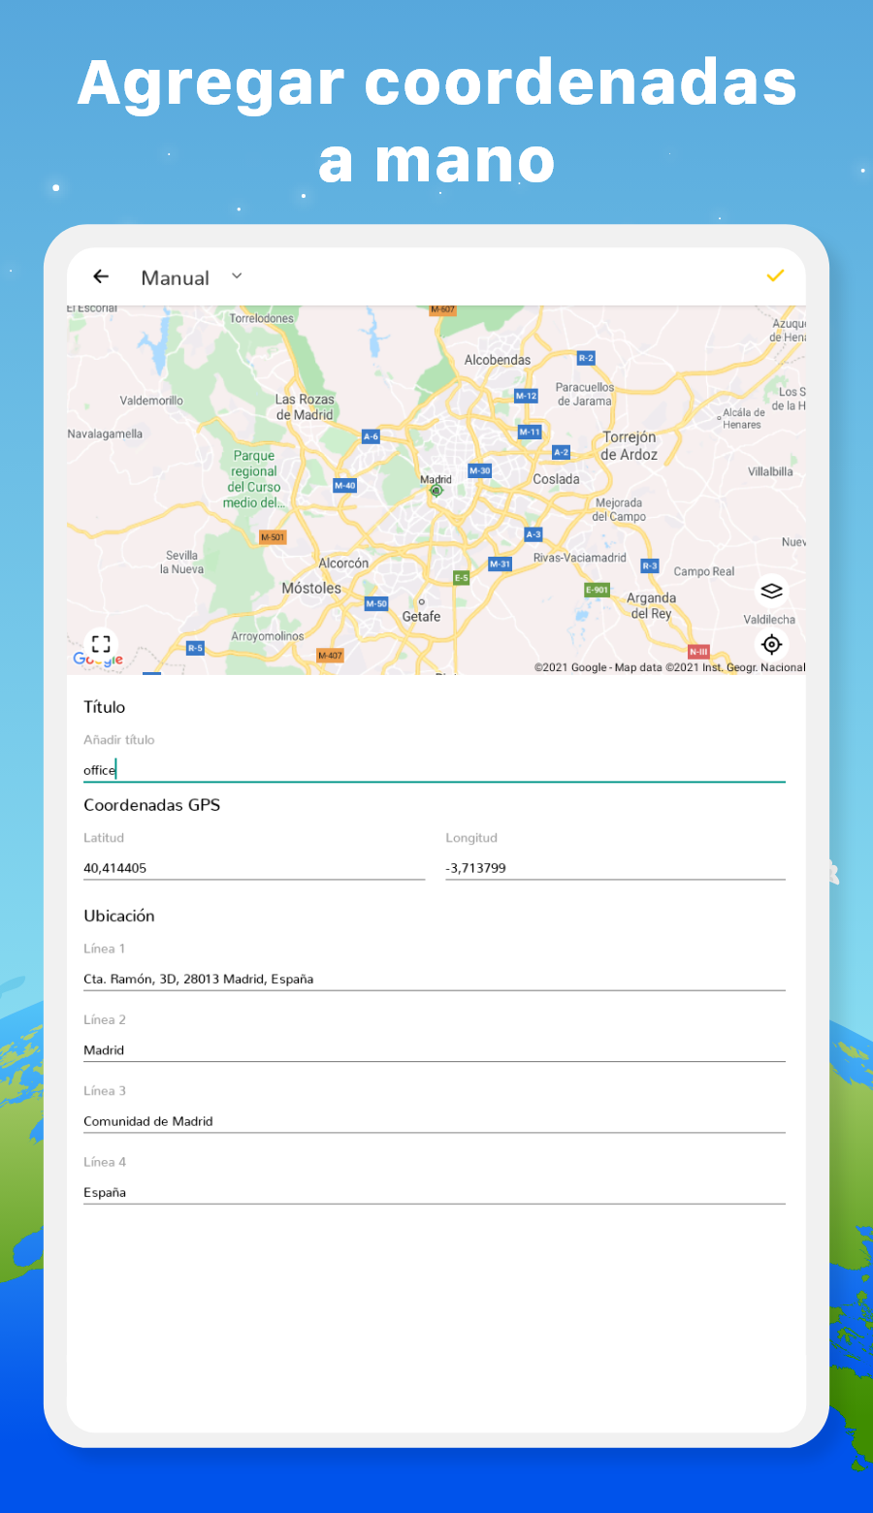Click the Sevilla la Nueva label
The image size is (873, 1513).
click(x=181, y=563)
